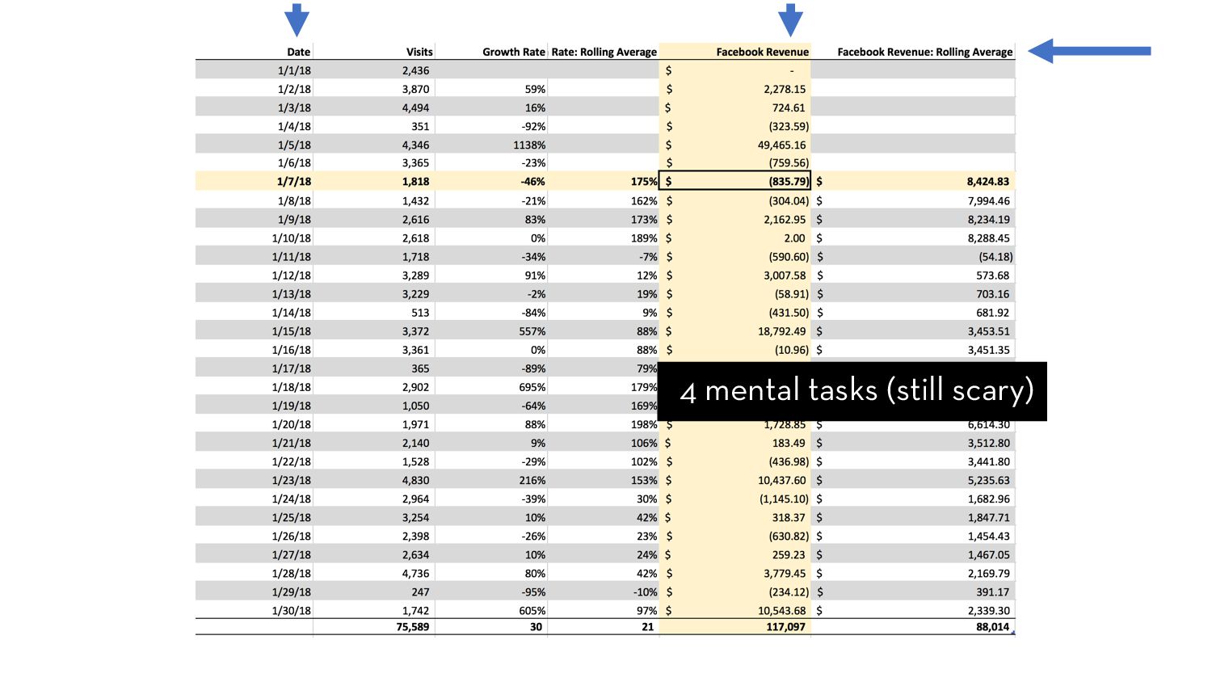Viewport: 1212px width, 682px height.
Task: Select revenue cell (323.59)
Action: pyautogui.click(x=789, y=126)
